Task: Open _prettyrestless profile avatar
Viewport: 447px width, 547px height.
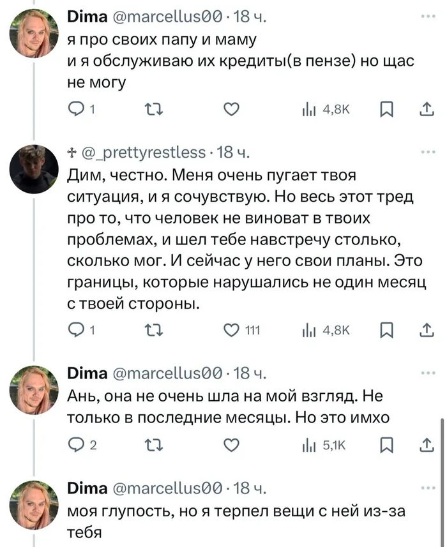Action: click(x=34, y=169)
